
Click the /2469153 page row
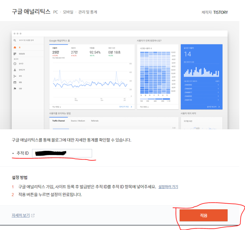[202, 100]
